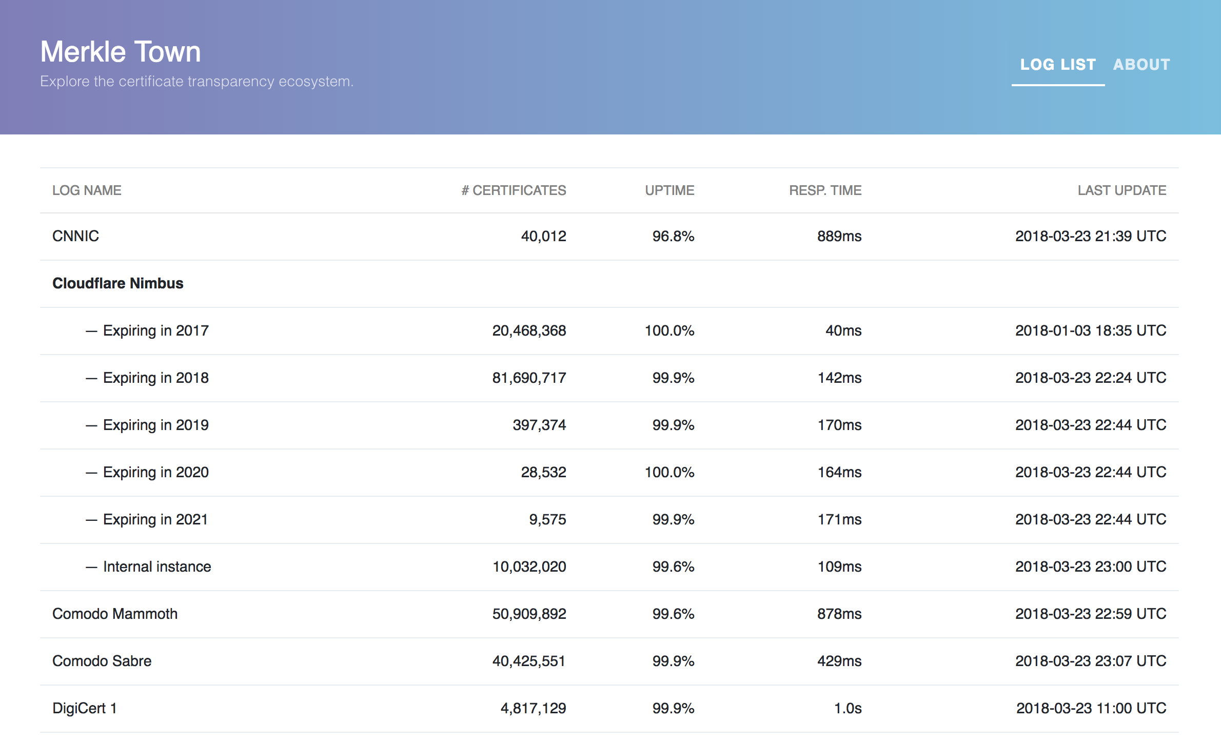Viewport: 1221px width, 741px height.
Task: Click the 40ms response time
Action: pyautogui.click(x=843, y=330)
